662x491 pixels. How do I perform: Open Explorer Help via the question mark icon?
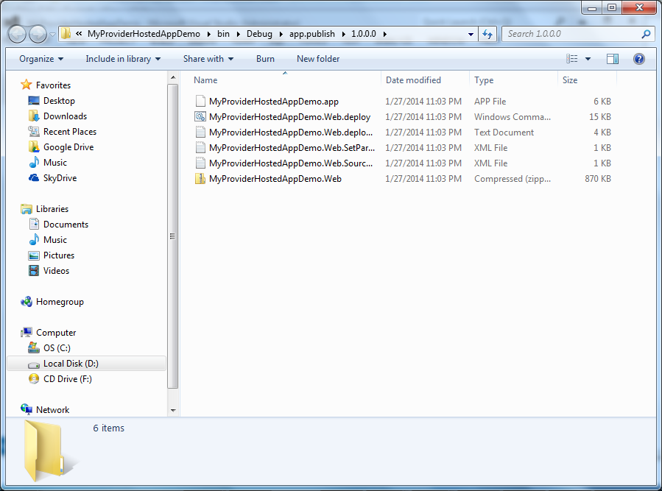tap(638, 59)
